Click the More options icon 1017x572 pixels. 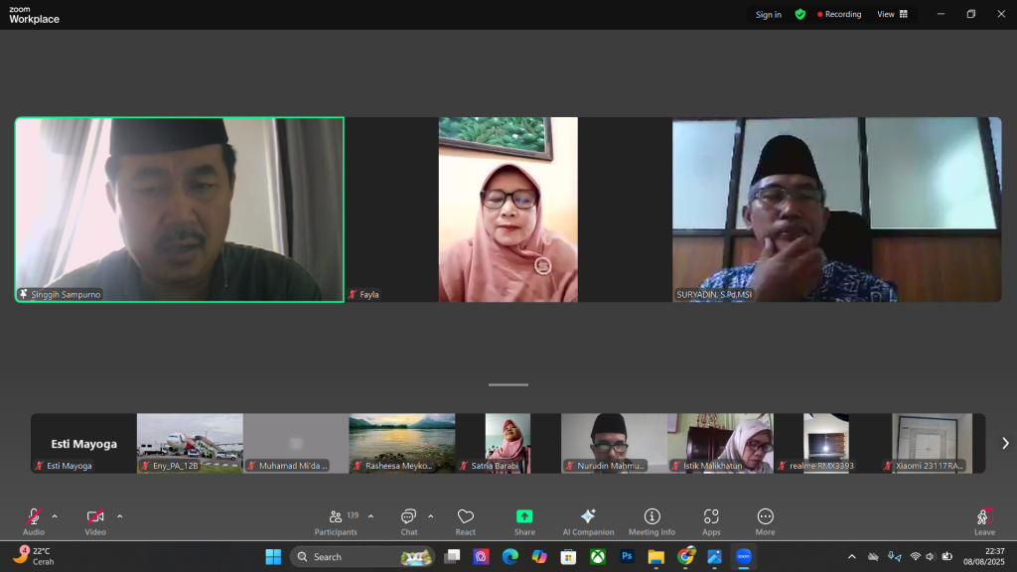click(x=765, y=521)
